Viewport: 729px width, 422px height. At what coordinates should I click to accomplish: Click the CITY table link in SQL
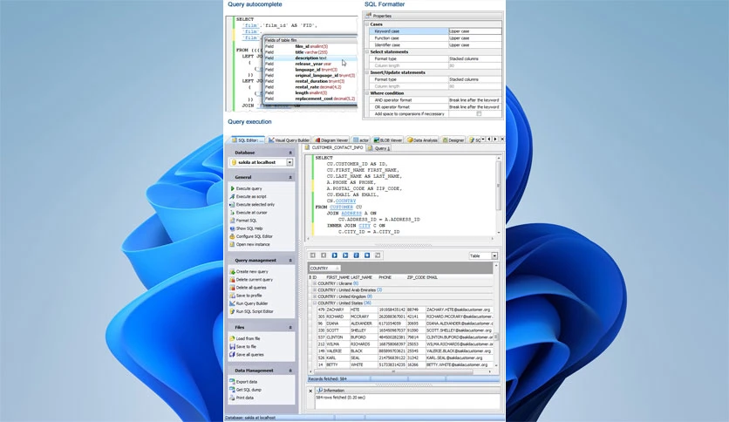(x=364, y=226)
